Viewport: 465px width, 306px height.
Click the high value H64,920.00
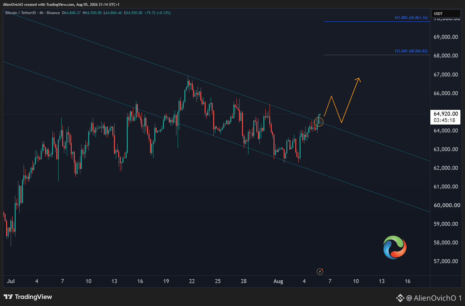[x=92, y=13]
